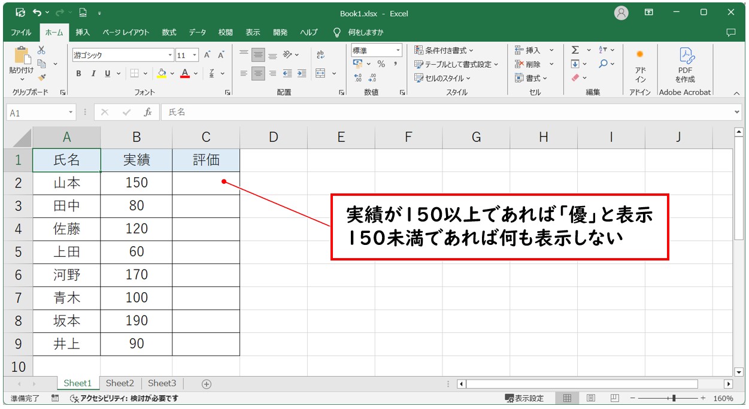The height and width of the screenshot is (409, 749).
Task: Click the AutoSum sigma icon
Action: point(575,50)
